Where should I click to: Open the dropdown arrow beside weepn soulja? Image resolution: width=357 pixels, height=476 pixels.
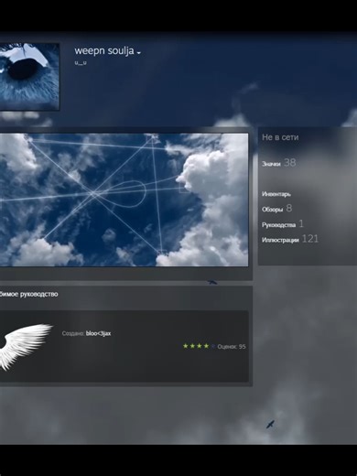139,53
